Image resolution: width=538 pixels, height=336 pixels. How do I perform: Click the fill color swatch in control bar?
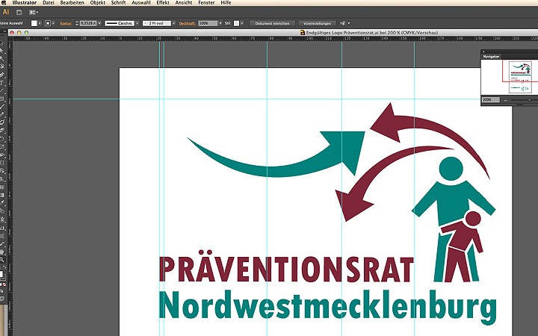(34, 23)
